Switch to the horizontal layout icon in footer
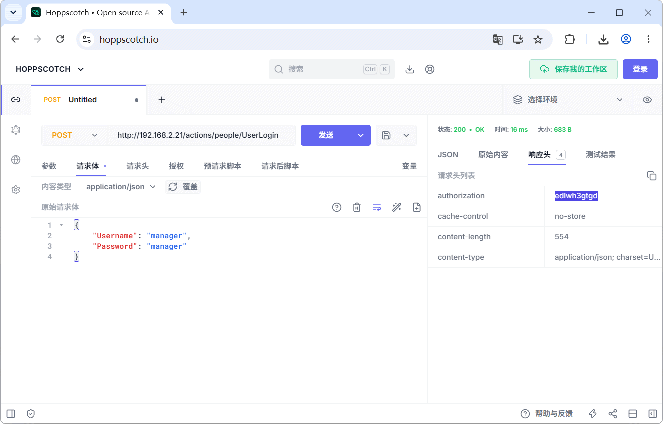This screenshot has width=663, height=424. tap(633, 414)
